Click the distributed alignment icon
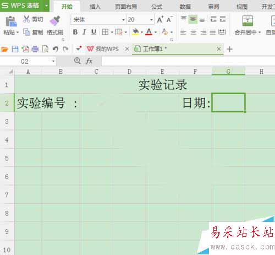275x255 pixels. point(222,32)
